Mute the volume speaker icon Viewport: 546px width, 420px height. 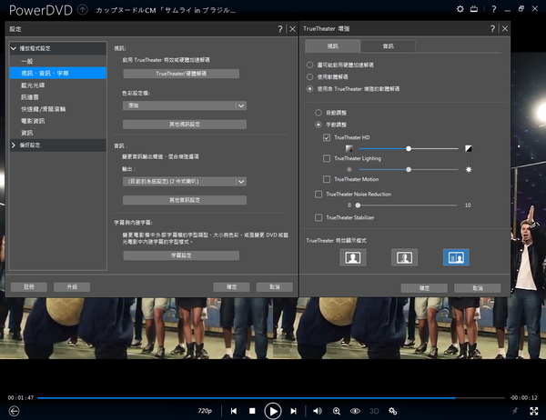[x=317, y=411]
